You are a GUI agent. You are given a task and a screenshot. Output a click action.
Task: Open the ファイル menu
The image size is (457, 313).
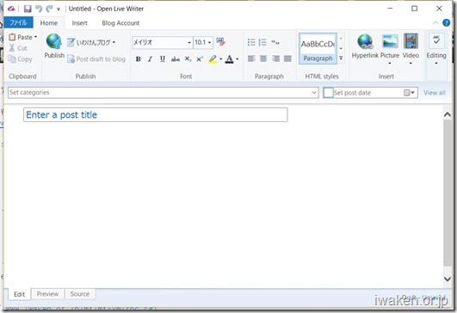[18, 22]
